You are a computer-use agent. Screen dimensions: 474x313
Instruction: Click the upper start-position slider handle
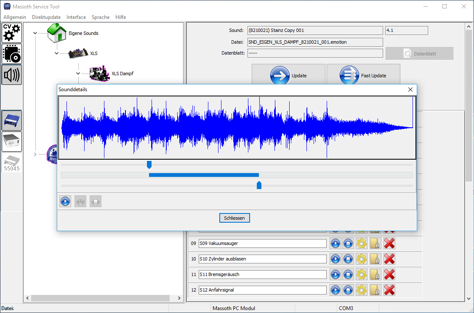(149, 165)
